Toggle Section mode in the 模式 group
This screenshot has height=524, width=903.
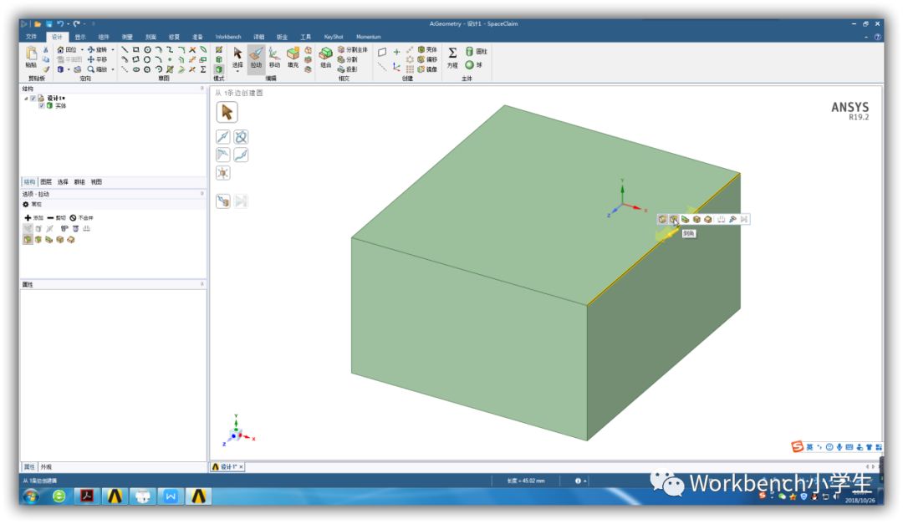[219, 59]
